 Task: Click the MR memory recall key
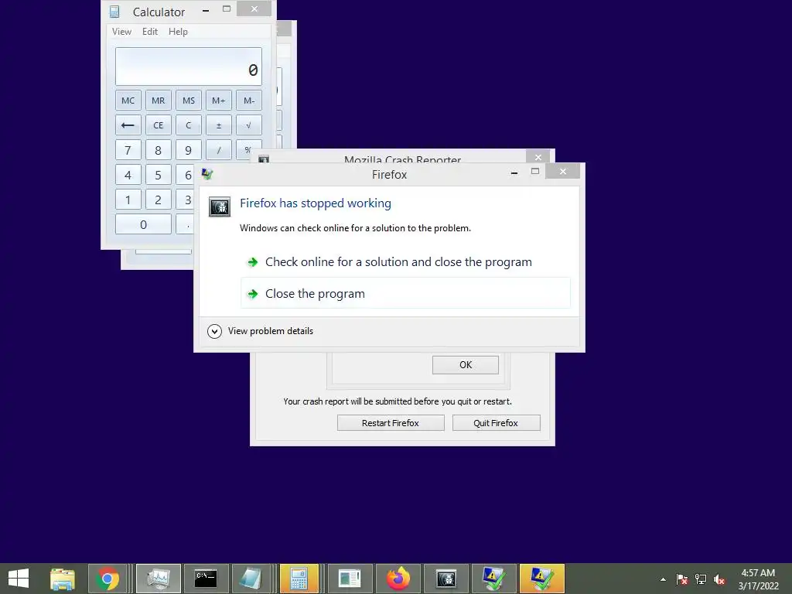(x=158, y=101)
